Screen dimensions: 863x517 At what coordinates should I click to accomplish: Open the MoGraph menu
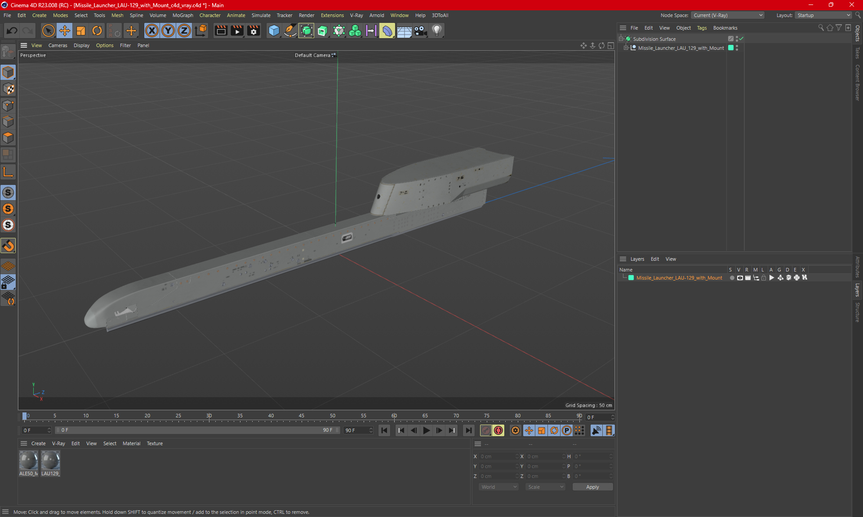pyautogui.click(x=182, y=15)
